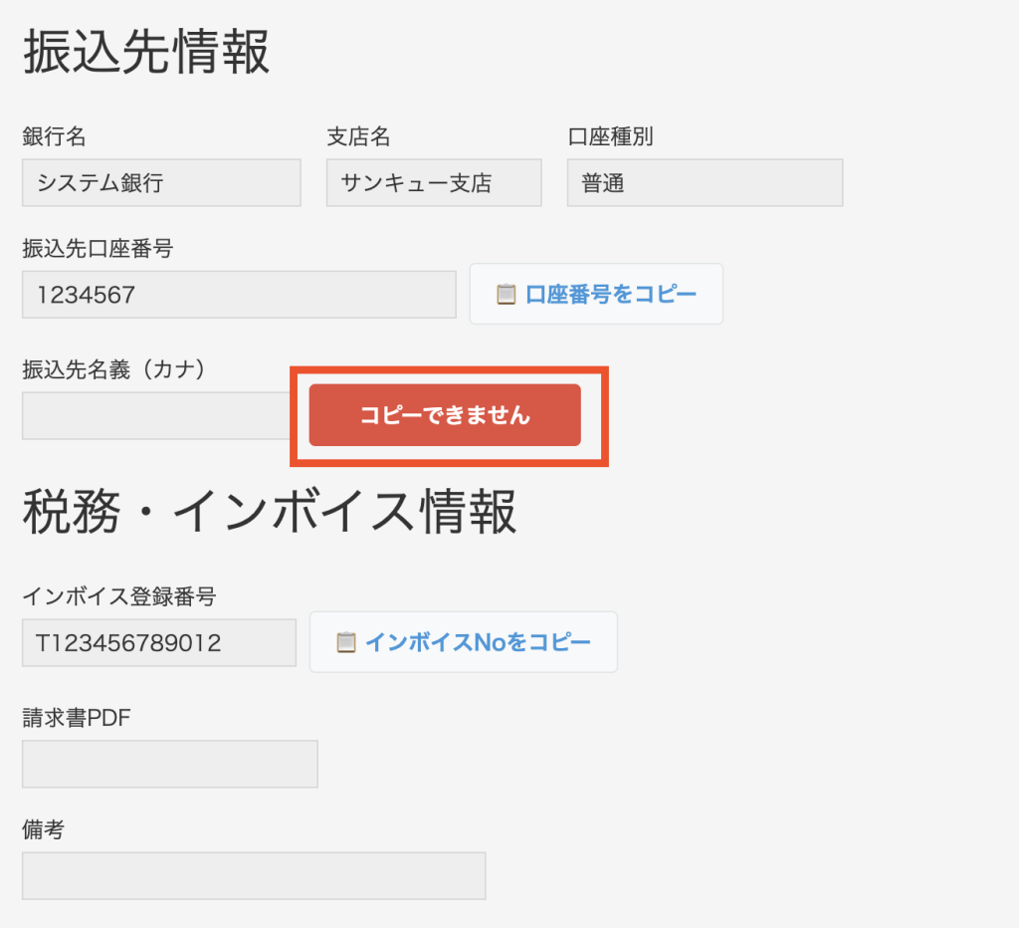Click the empty 請求書PDF field
Image resolution: width=1019 pixels, height=928 pixels.
pyautogui.click(x=169, y=764)
